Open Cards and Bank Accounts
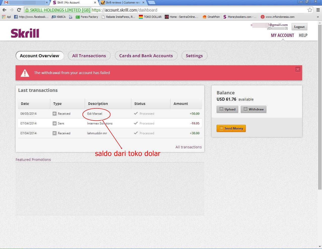Image resolution: width=322 pixels, height=249 pixels. pyautogui.click(x=146, y=55)
